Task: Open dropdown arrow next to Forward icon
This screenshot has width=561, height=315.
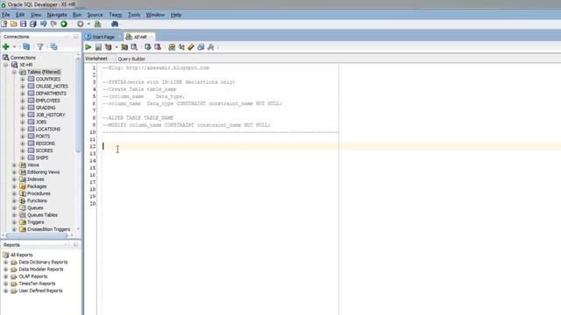Action: pos(89,24)
